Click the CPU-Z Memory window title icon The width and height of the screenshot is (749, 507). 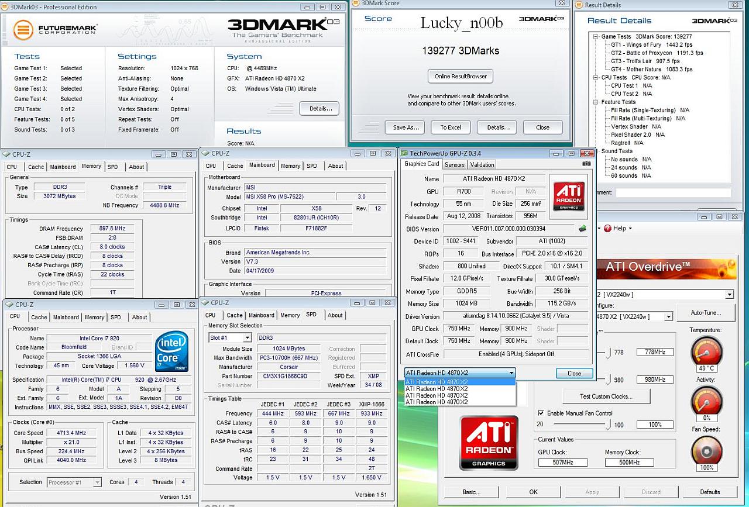[7, 154]
